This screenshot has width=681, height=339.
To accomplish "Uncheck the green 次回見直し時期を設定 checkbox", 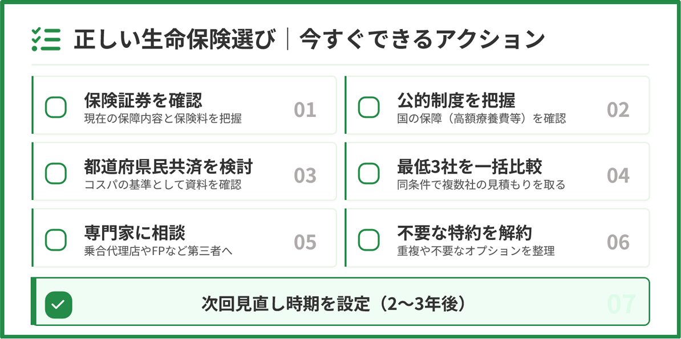I will click(59, 305).
